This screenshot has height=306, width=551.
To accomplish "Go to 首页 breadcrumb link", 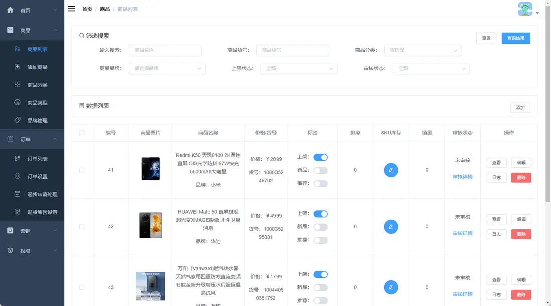I will point(87,9).
